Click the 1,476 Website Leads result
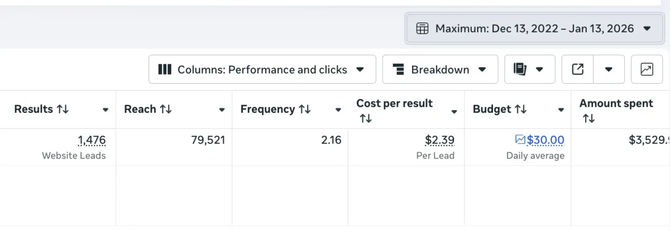Screen dimensions: 670x230 point(92,140)
